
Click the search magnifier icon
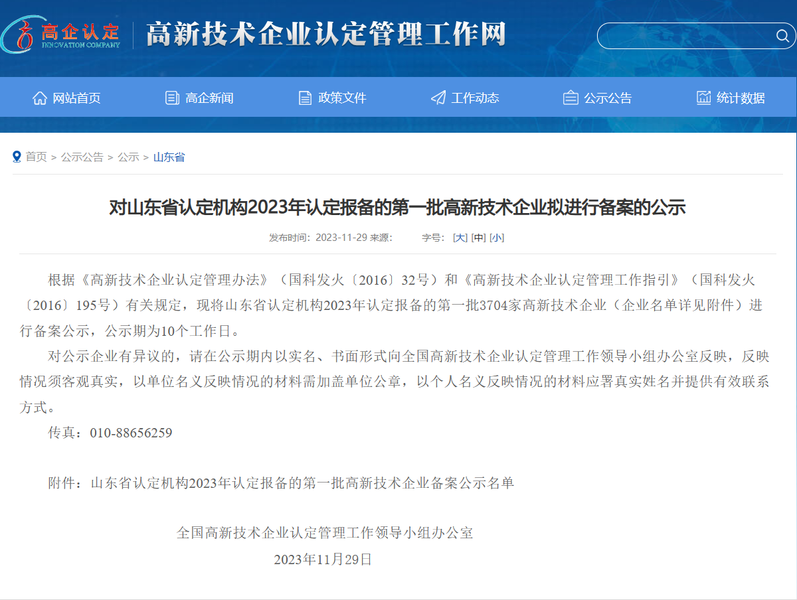[x=782, y=36]
